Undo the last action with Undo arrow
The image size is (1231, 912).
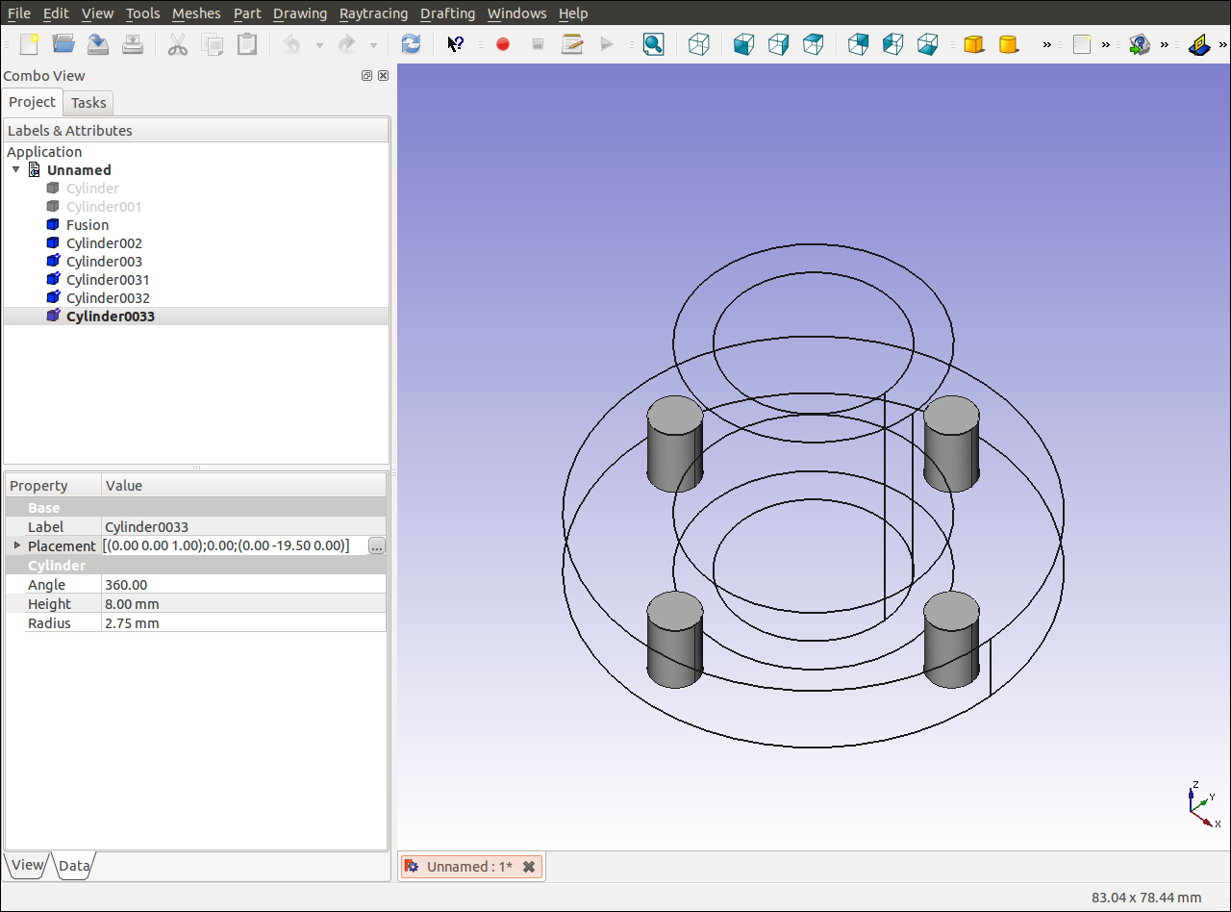pos(292,44)
